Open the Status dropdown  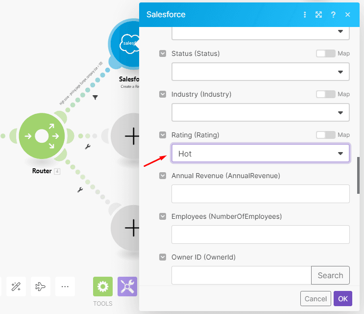pos(260,72)
